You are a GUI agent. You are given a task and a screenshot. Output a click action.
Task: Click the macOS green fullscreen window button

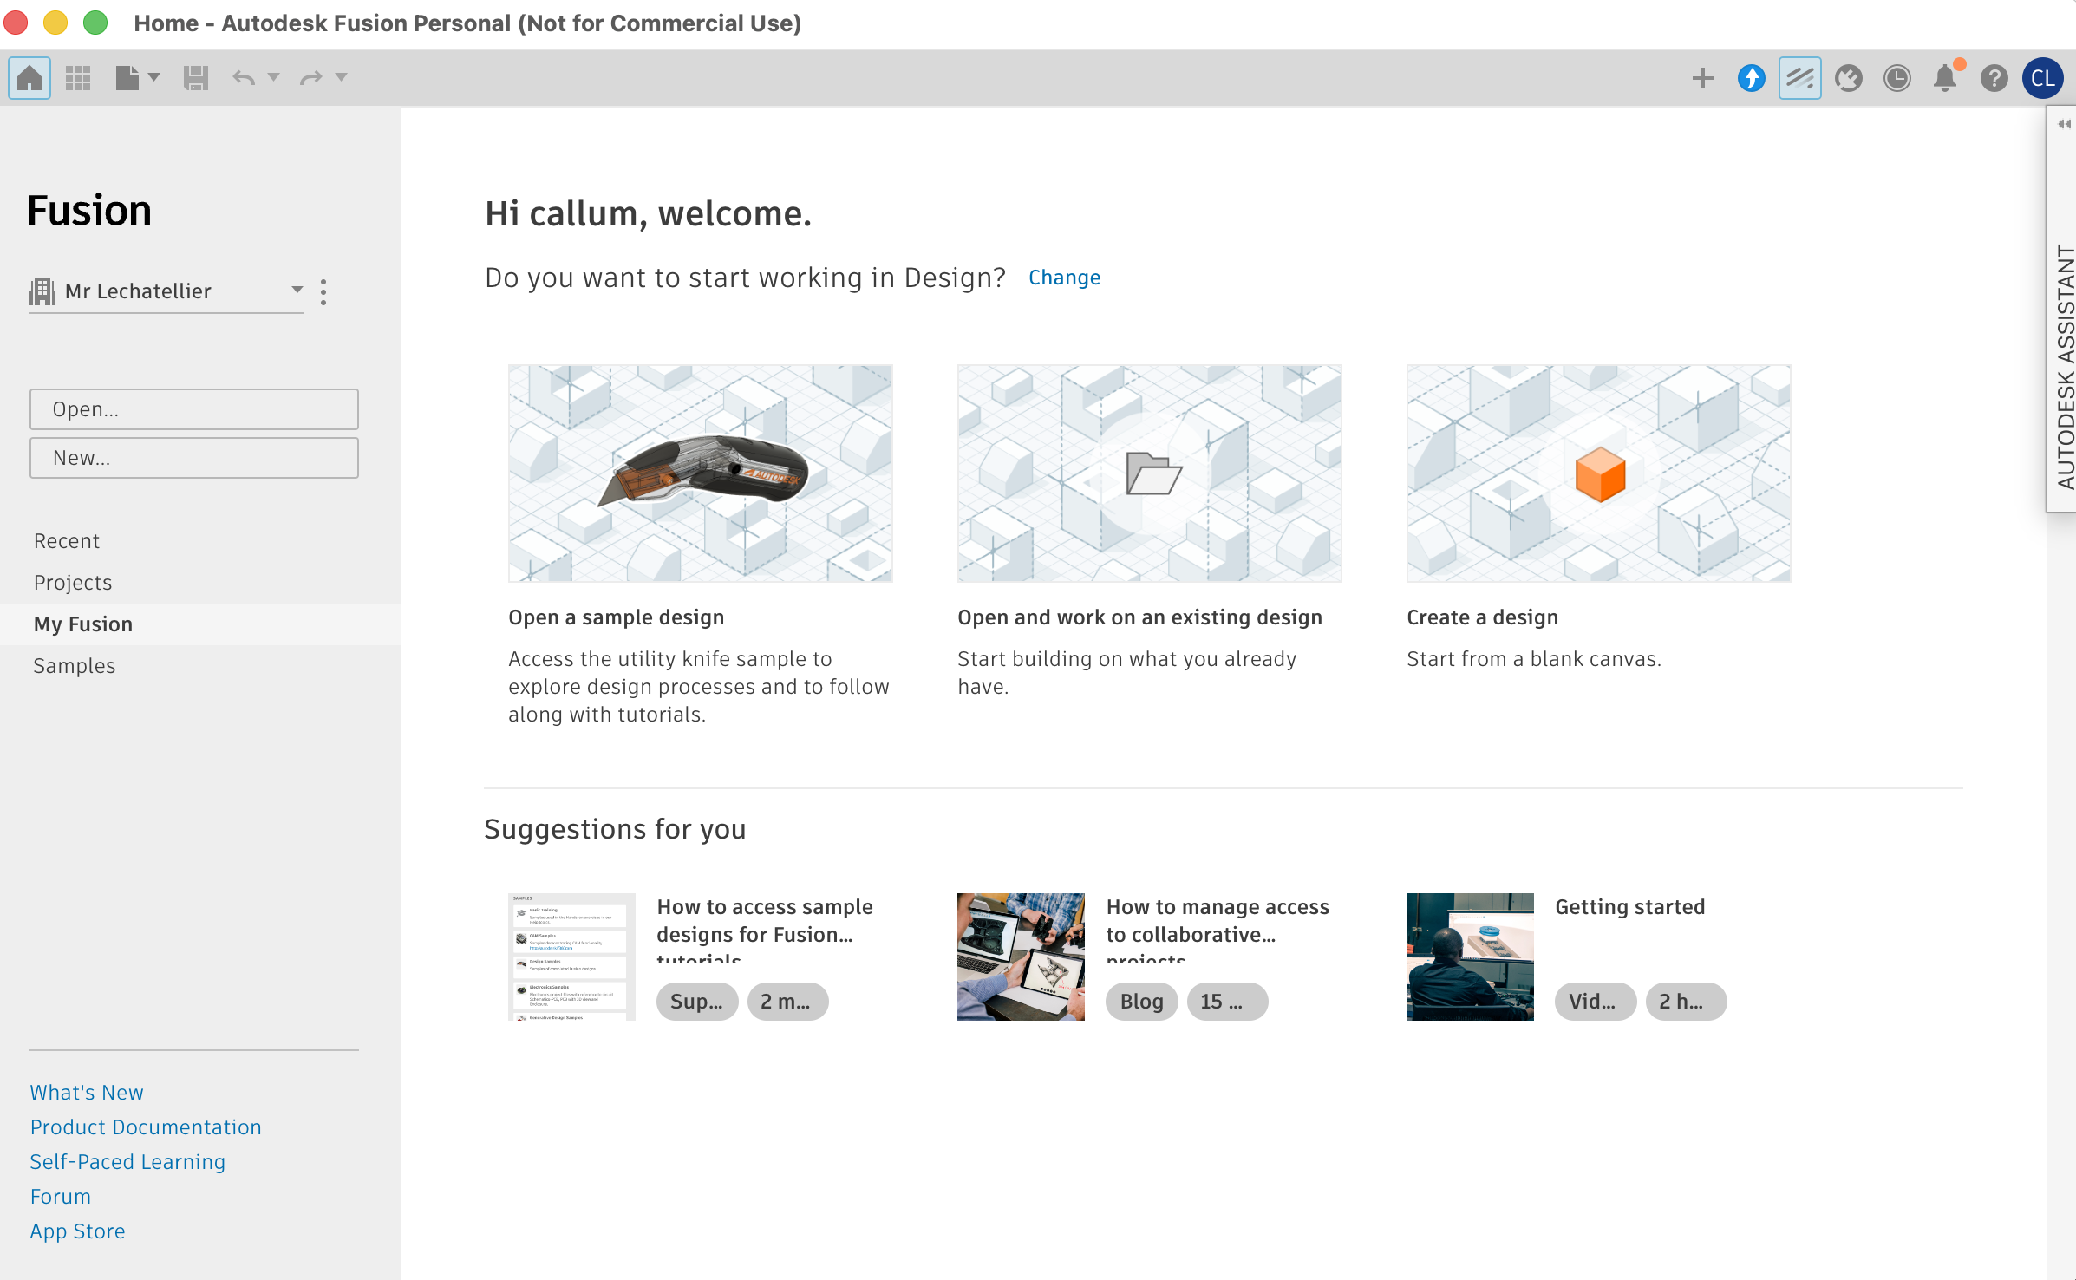pyautogui.click(x=95, y=23)
